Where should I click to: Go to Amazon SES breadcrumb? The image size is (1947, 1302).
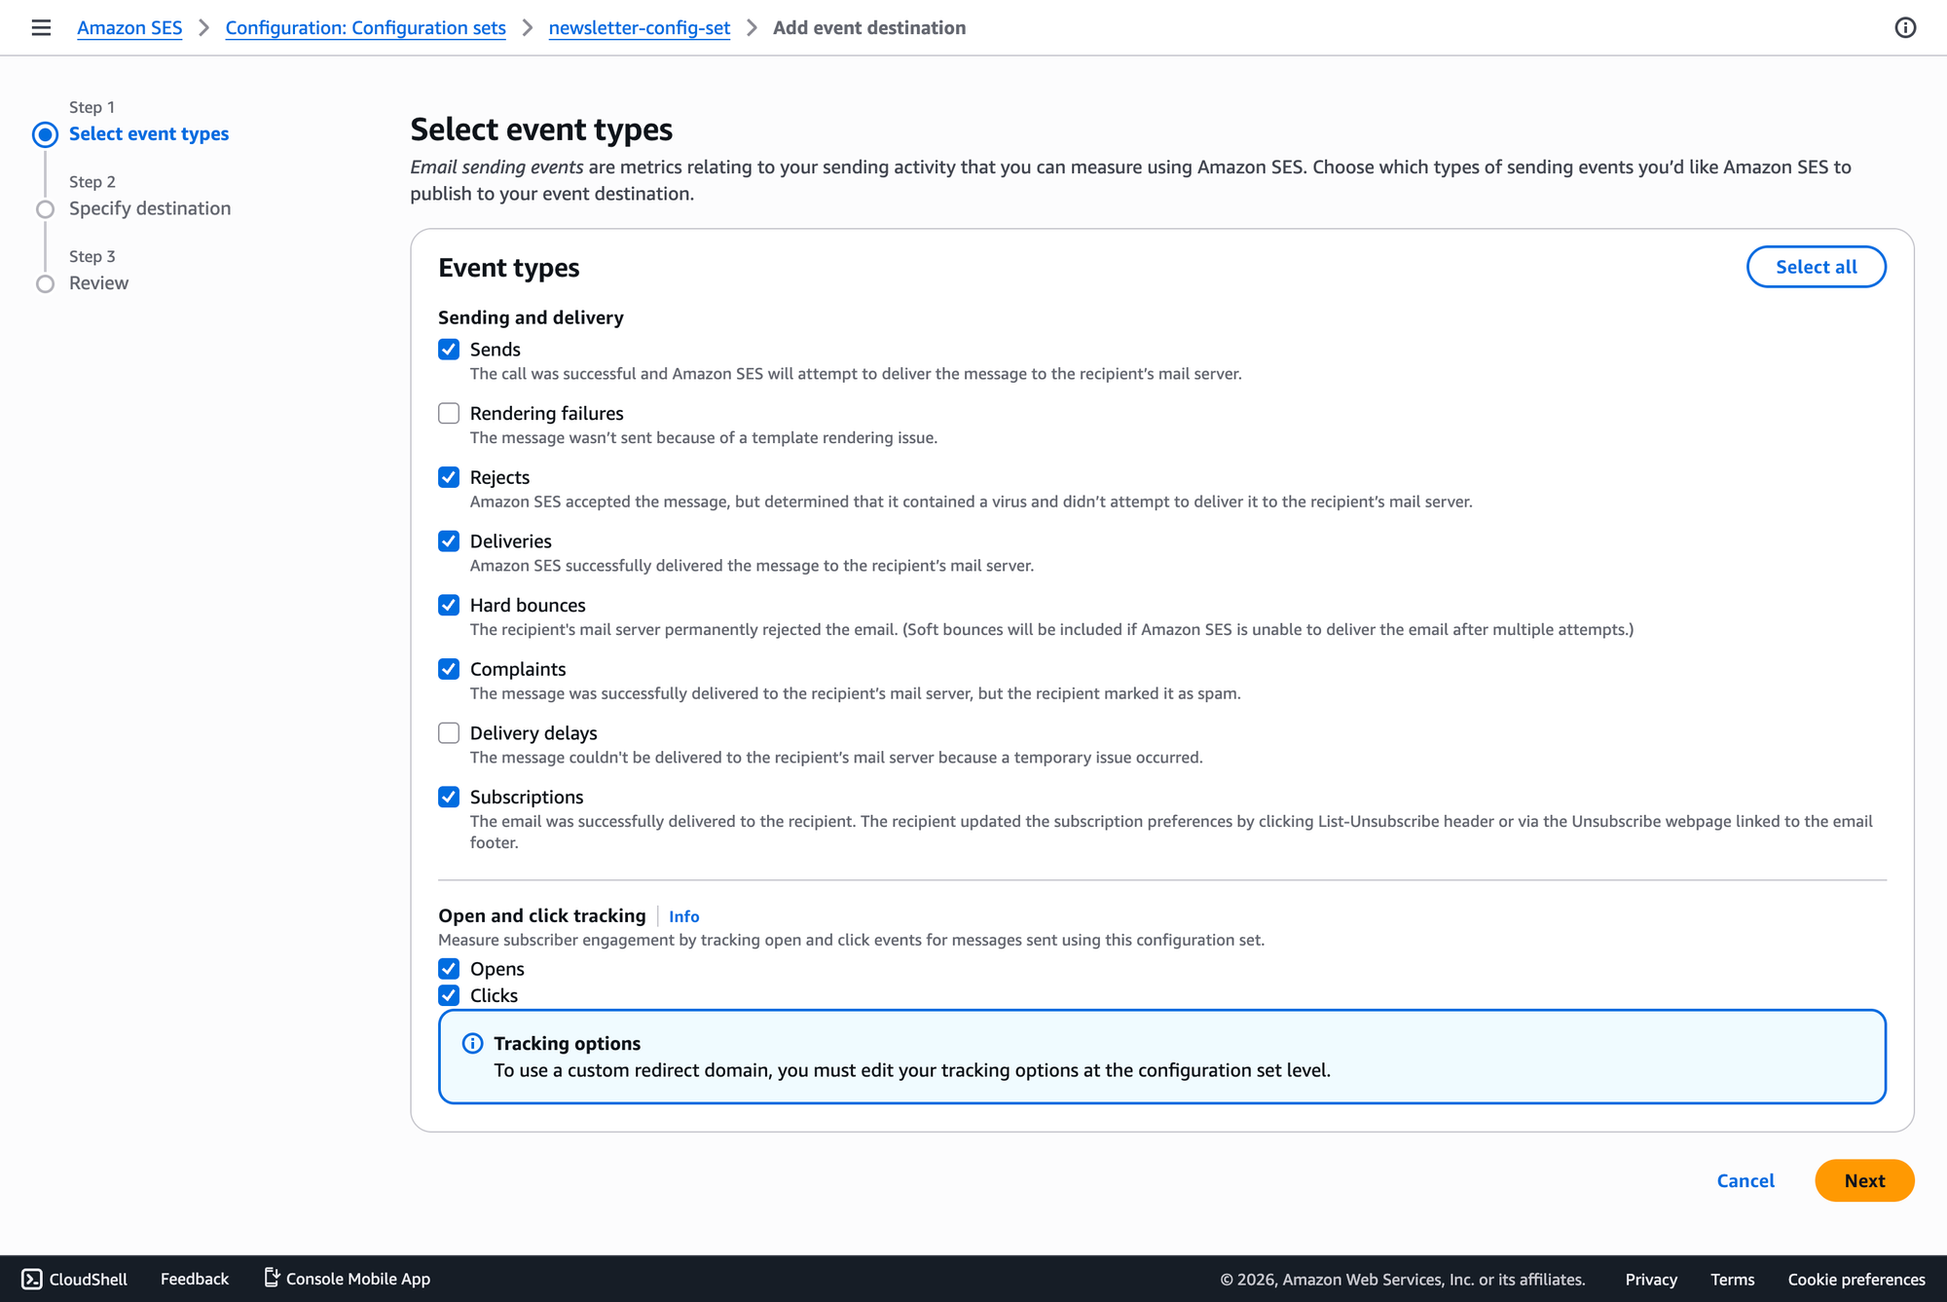pos(129,27)
